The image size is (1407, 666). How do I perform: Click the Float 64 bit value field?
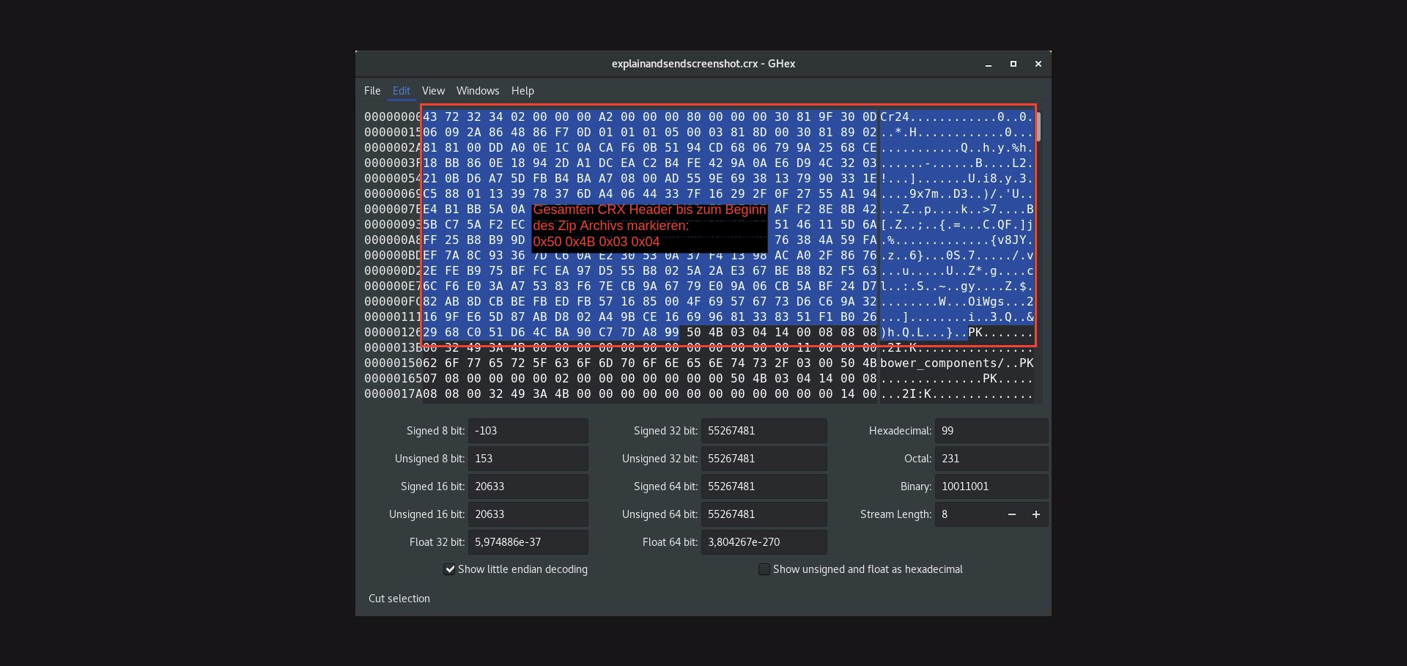point(764,542)
